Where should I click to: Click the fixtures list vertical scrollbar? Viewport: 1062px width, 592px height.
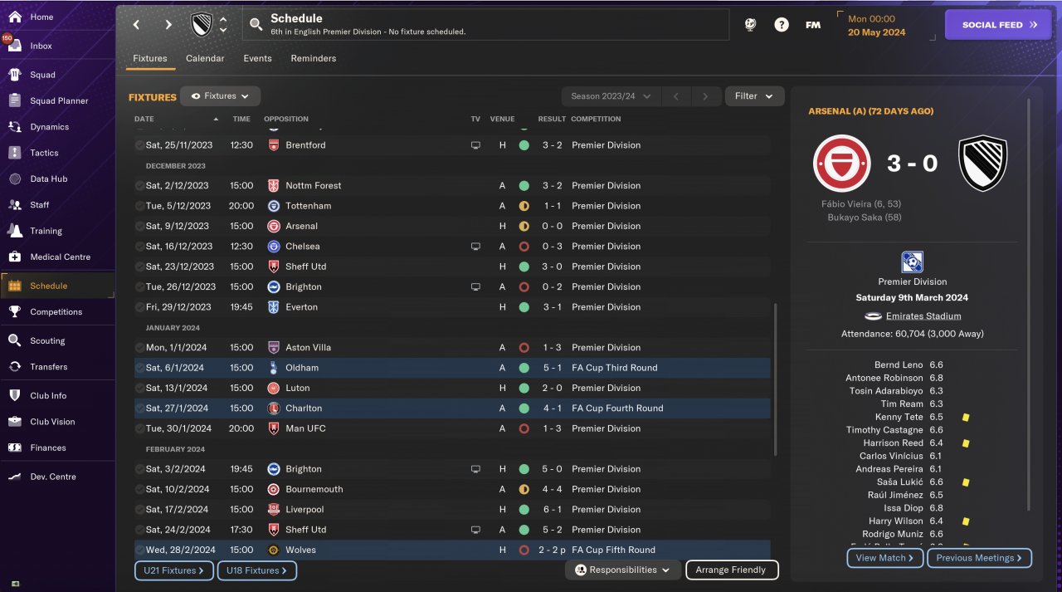(x=776, y=379)
